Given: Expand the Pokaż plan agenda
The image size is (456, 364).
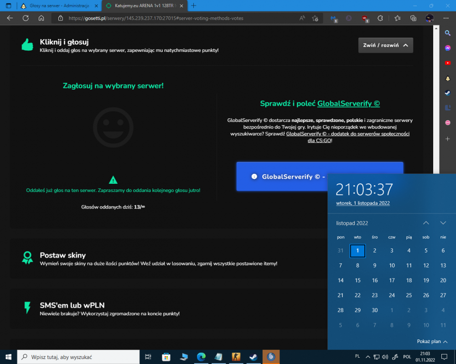Looking at the screenshot, I should (432, 342).
